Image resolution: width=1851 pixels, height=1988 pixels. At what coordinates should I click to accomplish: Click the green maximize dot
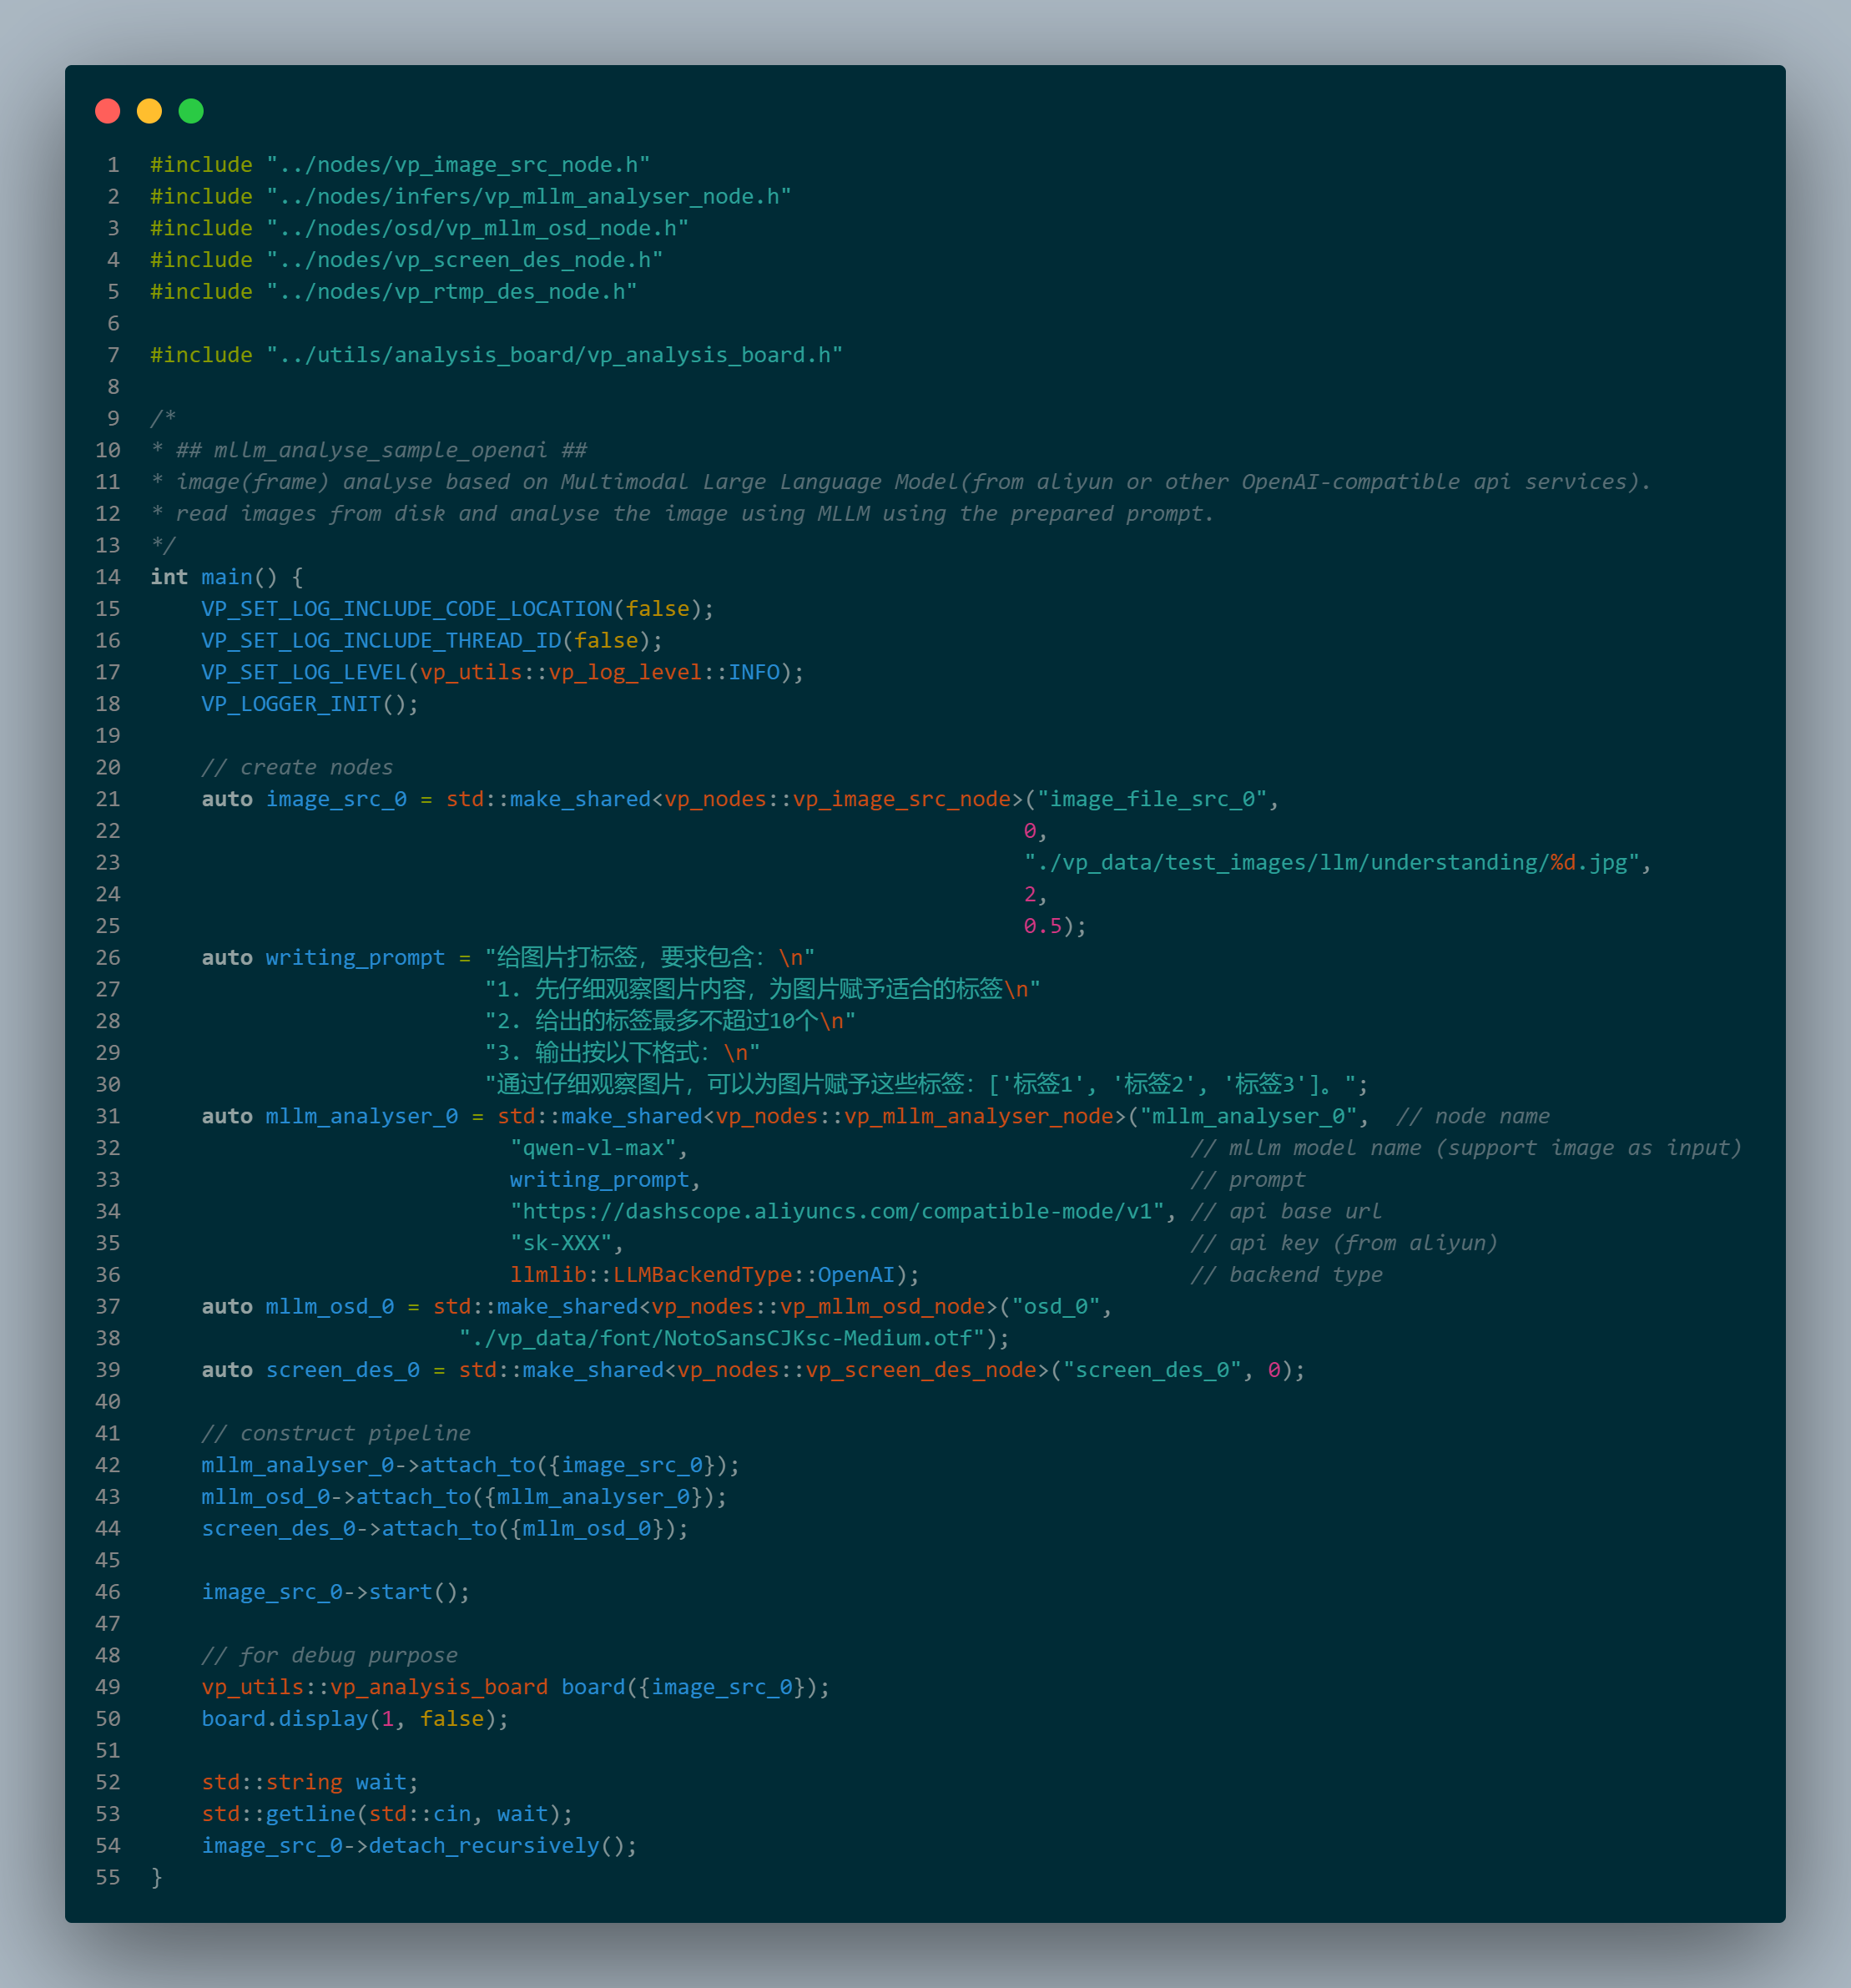tap(191, 111)
